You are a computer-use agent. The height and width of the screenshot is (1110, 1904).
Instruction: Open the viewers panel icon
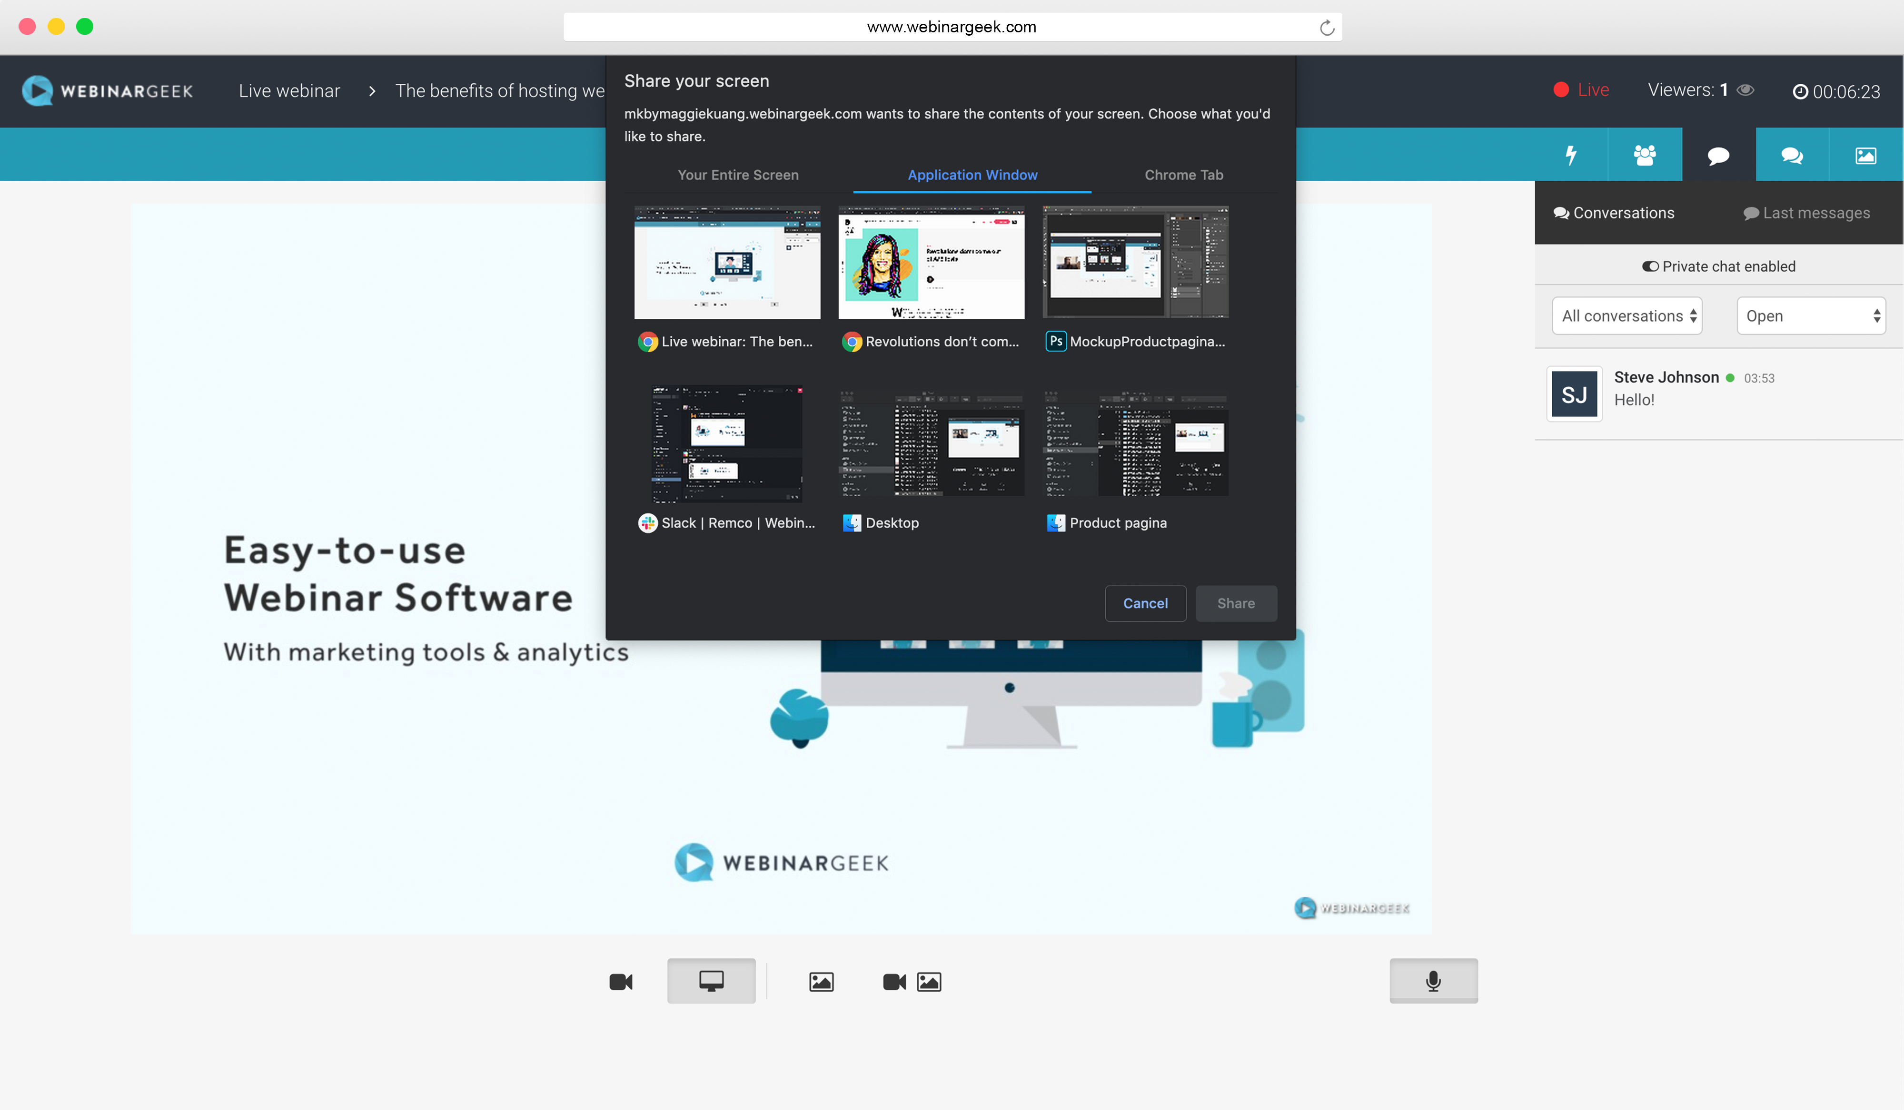click(1645, 155)
